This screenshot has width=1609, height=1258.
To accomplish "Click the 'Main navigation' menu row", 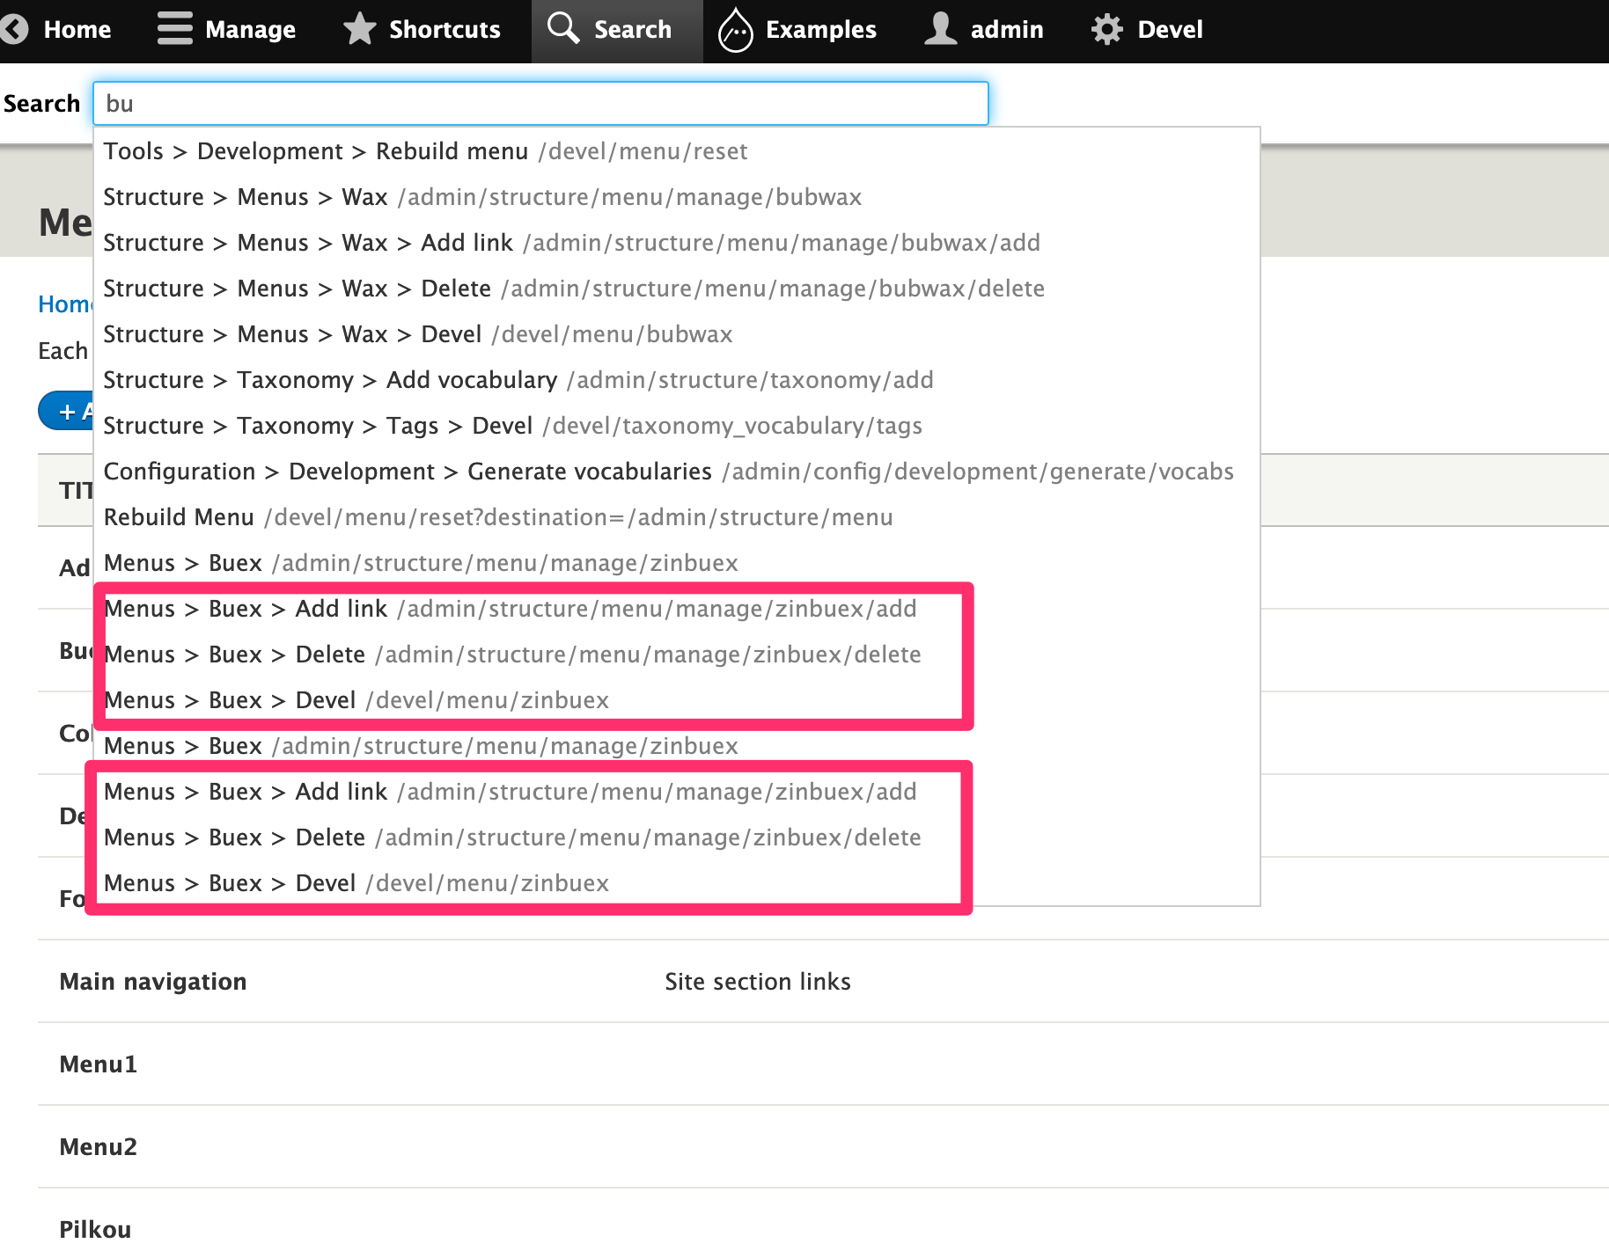I will [152, 981].
